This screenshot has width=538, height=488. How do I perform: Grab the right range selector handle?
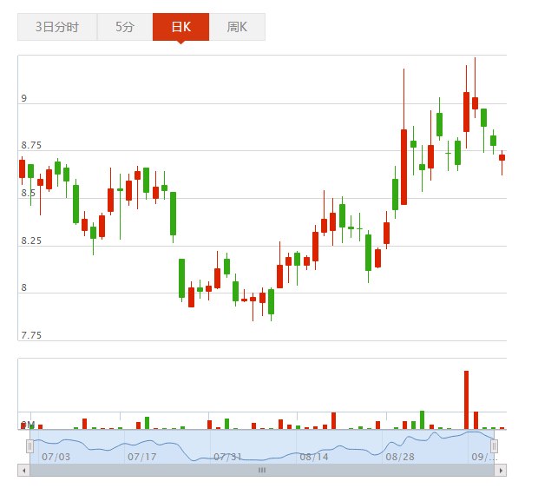pos(495,446)
